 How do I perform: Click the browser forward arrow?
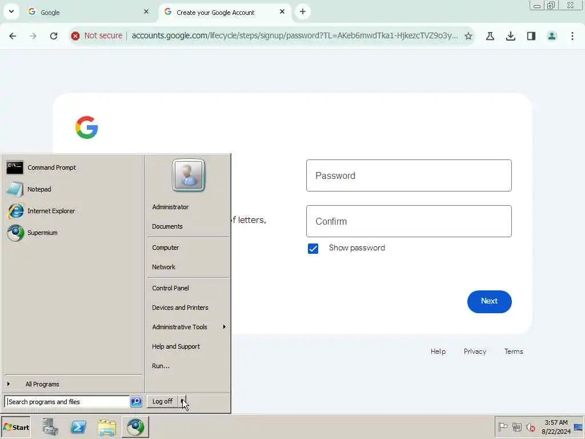click(33, 36)
